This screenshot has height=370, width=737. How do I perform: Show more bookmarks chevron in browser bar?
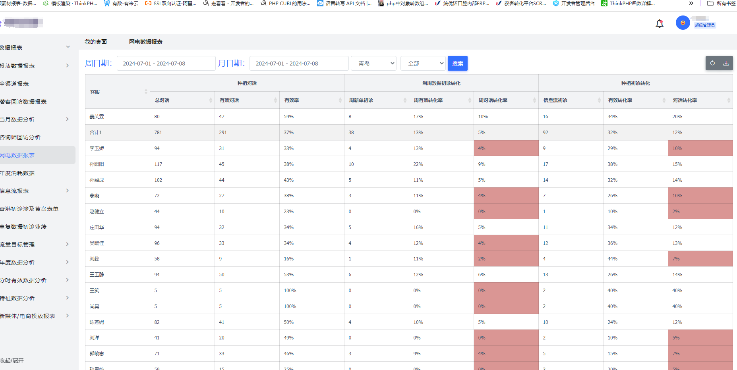pos(691,3)
